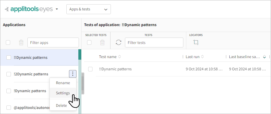Select Delete in the context menu

click(x=61, y=105)
